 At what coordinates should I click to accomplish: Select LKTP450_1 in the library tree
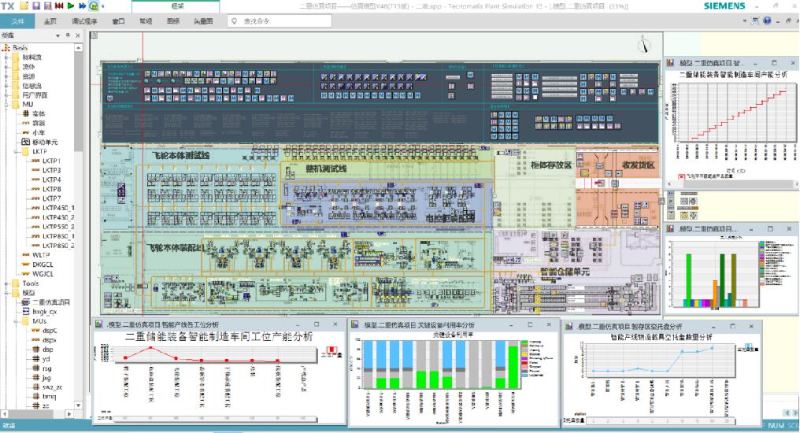(x=57, y=208)
